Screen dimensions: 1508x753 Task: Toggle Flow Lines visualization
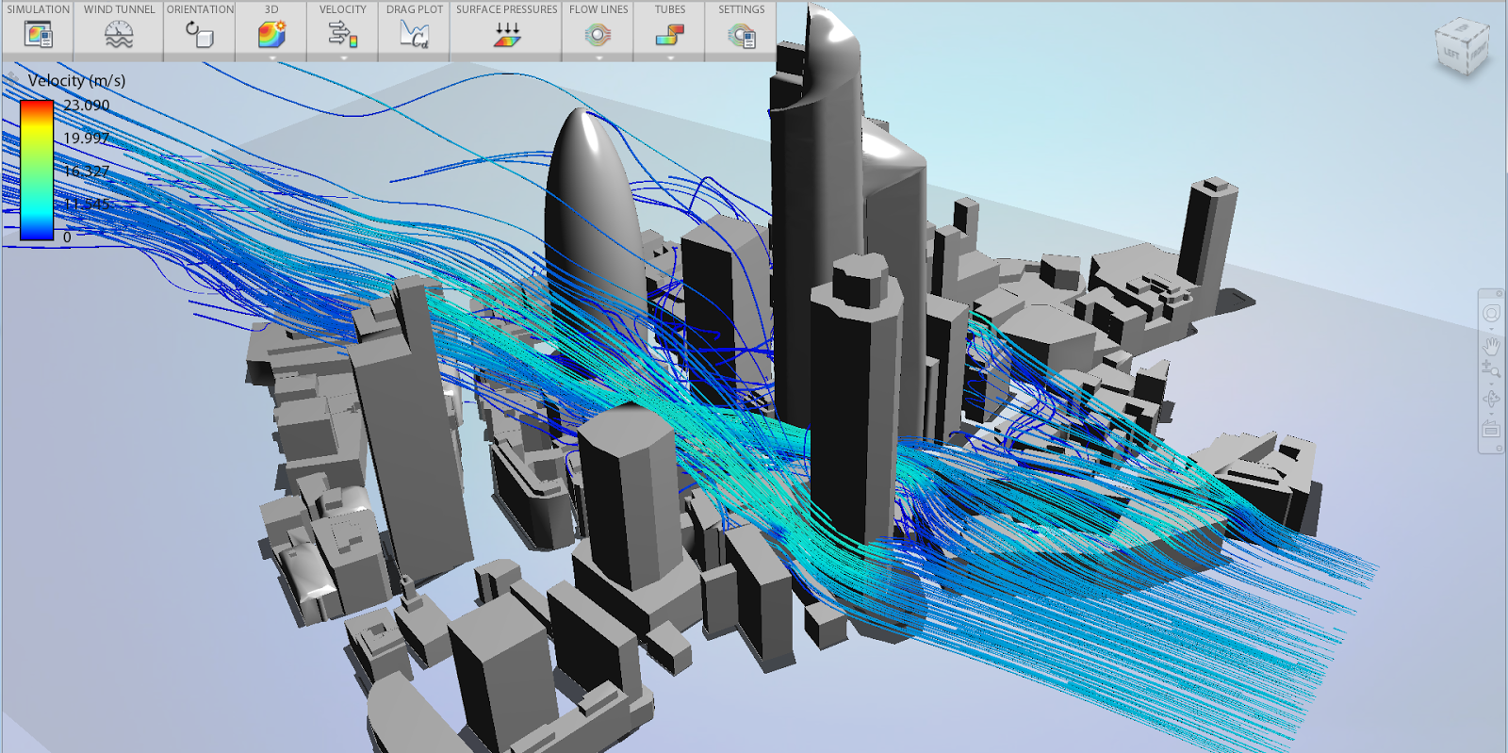point(598,36)
